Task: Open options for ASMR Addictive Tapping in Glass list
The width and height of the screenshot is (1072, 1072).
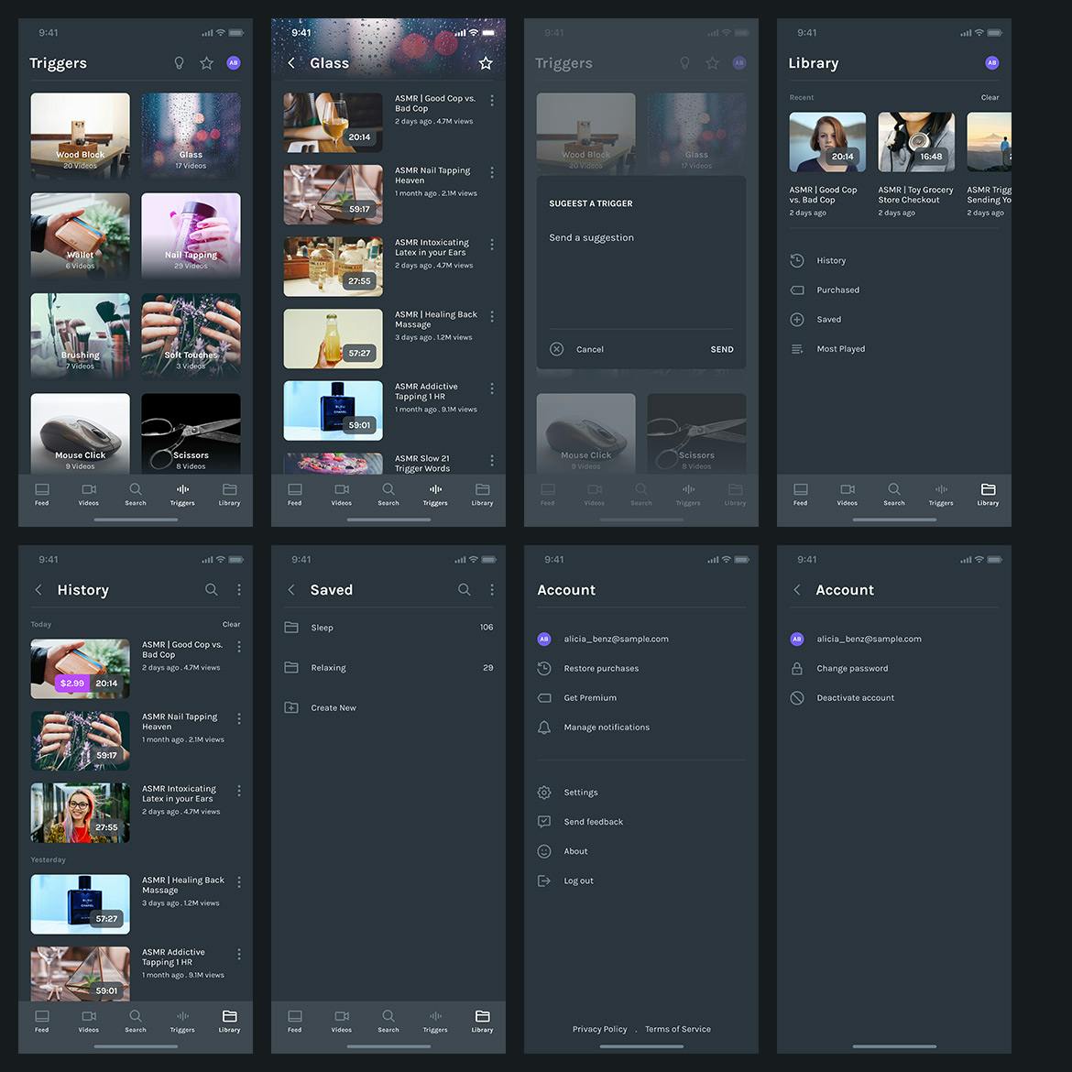Action: coord(491,388)
